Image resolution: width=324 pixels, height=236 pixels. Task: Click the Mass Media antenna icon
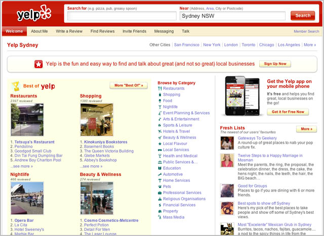click(x=160, y=217)
